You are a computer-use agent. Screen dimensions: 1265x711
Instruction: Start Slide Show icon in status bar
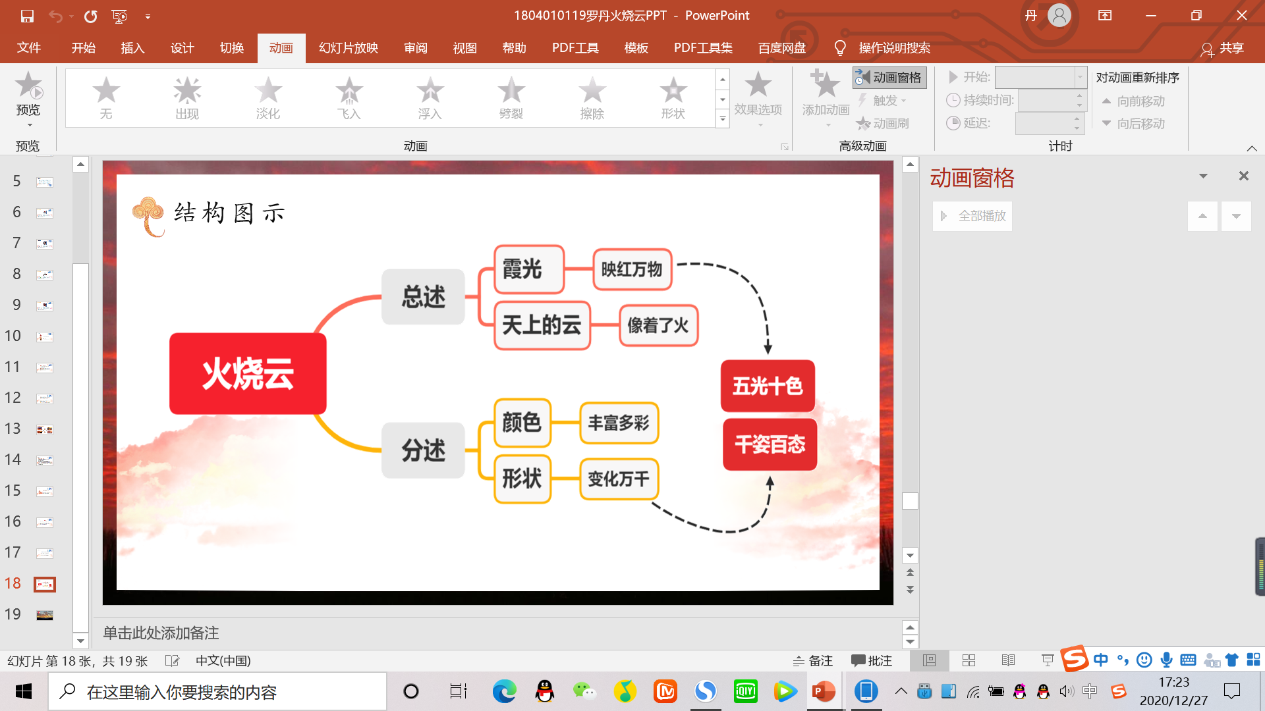(x=1047, y=660)
